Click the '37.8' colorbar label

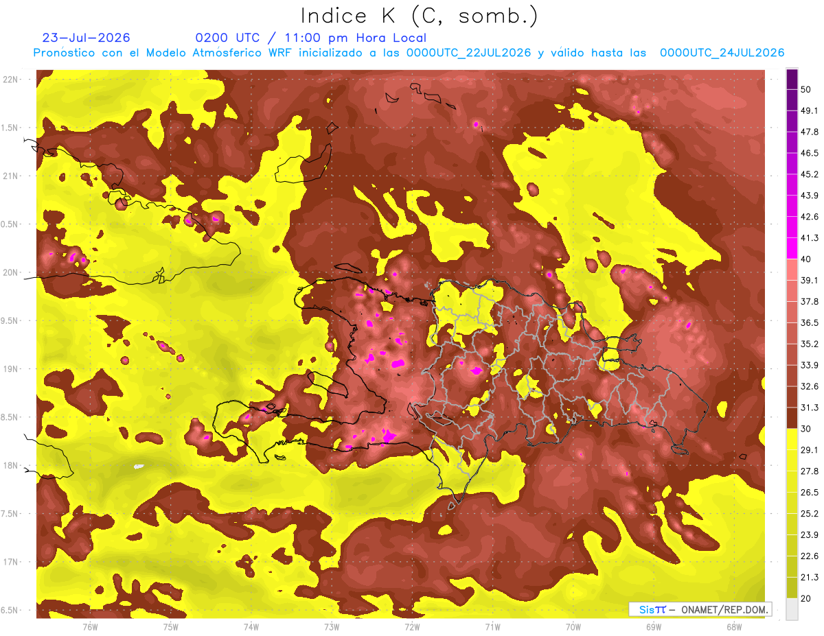point(810,301)
